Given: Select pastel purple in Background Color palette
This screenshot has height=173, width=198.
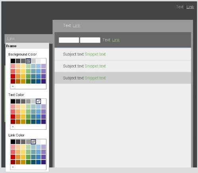Looking at the screenshot, I should pos(44,66).
